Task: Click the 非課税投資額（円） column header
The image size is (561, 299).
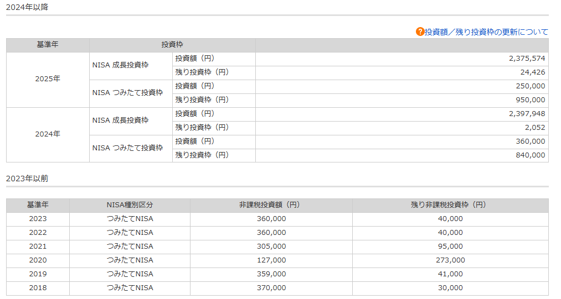Action: click(271, 205)
